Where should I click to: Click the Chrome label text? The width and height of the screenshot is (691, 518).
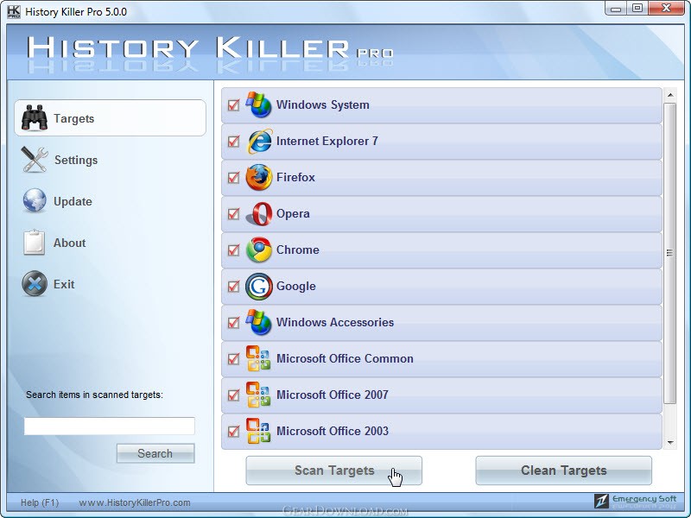coord(297,250)
